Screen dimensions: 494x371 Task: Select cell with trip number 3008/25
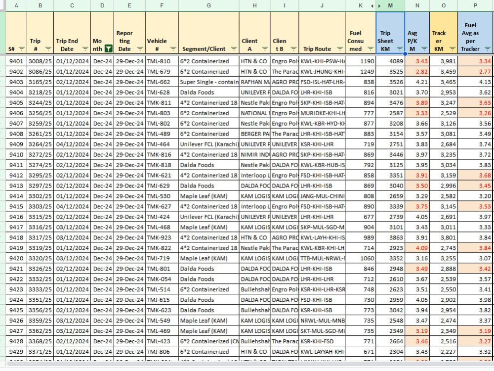(41, 61)
